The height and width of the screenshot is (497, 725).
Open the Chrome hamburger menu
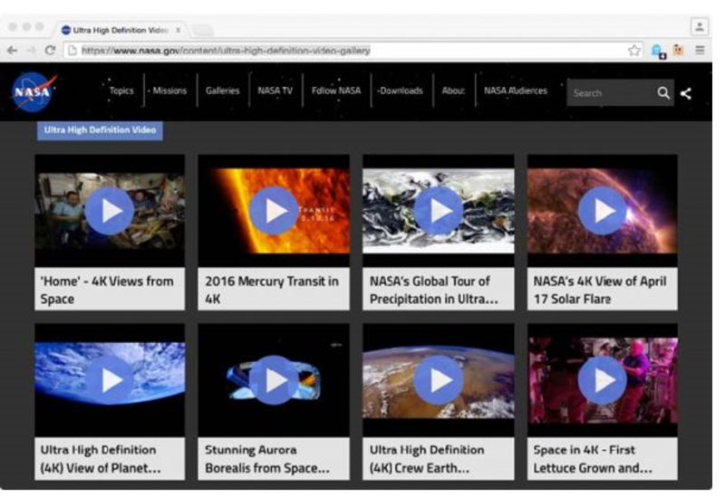(x=700, y=51)
